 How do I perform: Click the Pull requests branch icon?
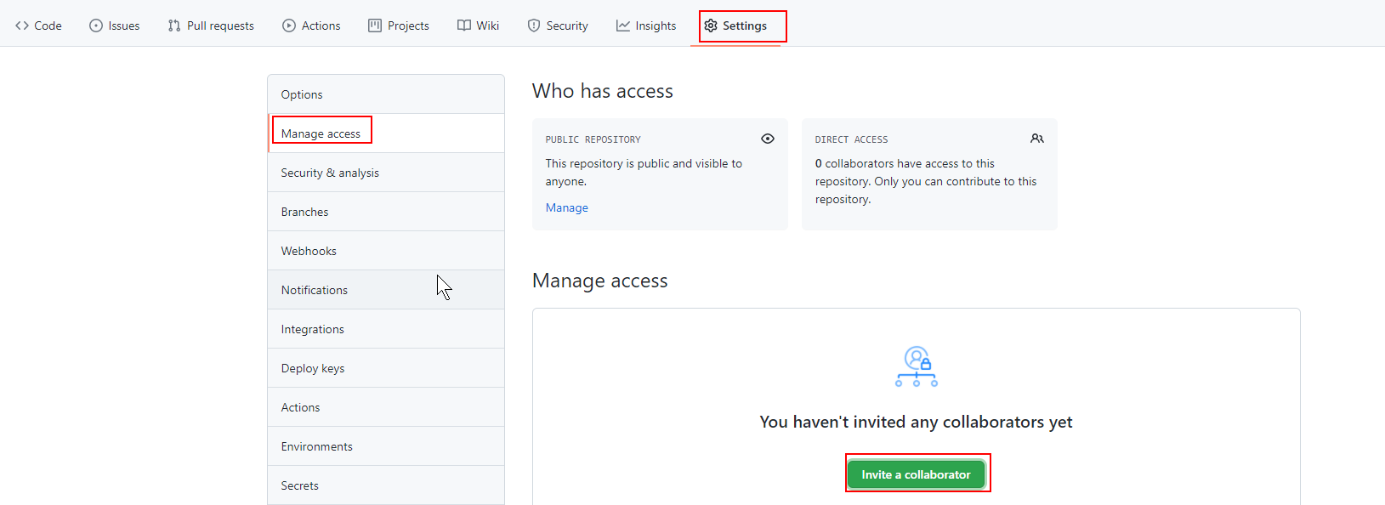click(174, 26)
